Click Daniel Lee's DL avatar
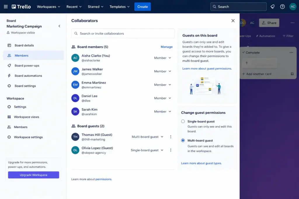 pyautogui.click(x=75, y=98)
